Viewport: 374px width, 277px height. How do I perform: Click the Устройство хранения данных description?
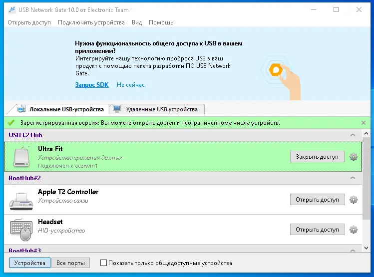80,158
